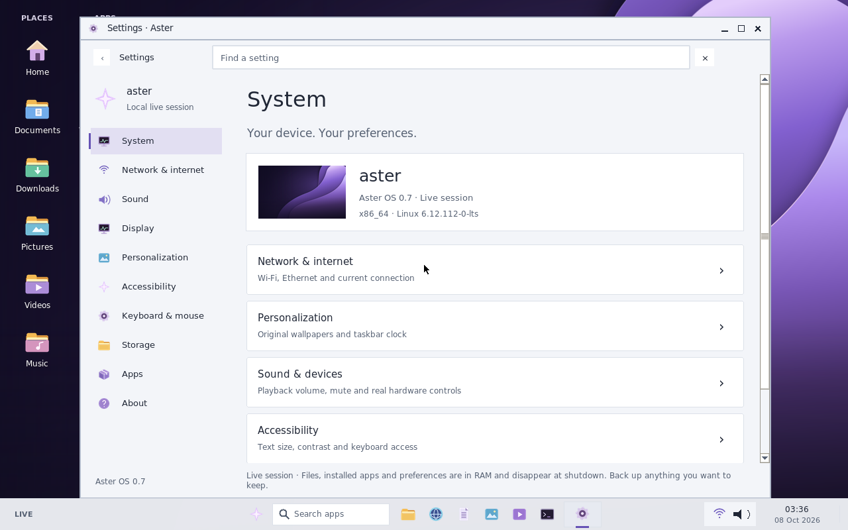
Task: Open the Downloads folder desktop icon
Action: tap(37, 174)
